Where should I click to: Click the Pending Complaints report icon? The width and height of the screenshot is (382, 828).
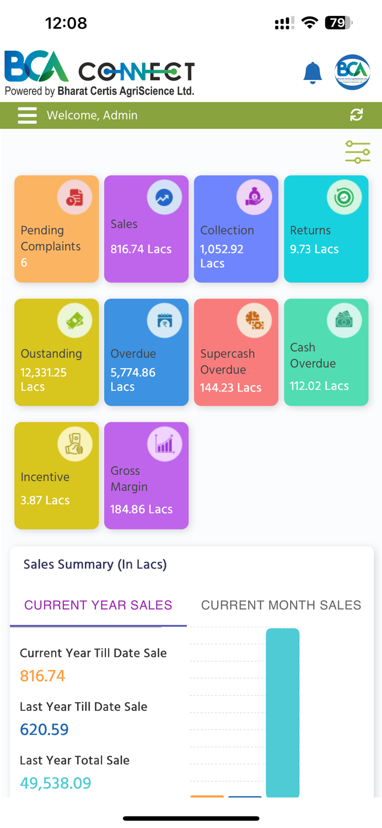click(x=74, y=197)
